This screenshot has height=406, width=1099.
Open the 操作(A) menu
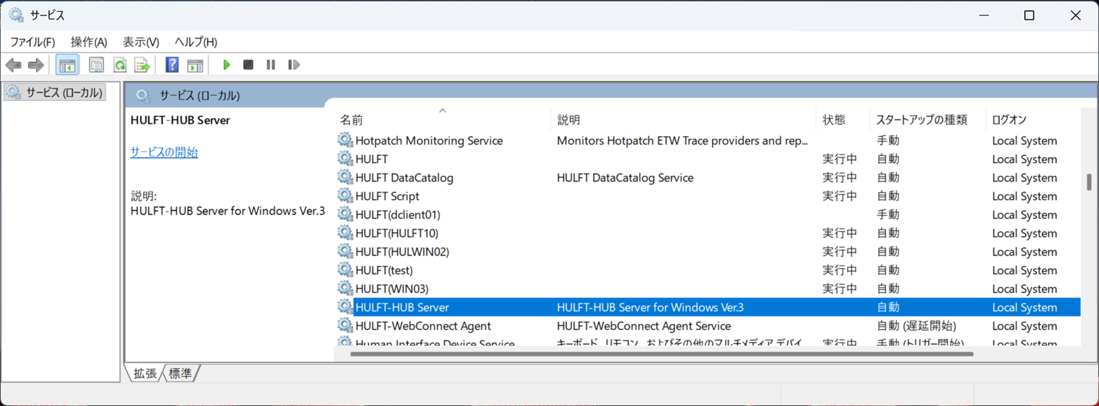[x=89, y=42]
